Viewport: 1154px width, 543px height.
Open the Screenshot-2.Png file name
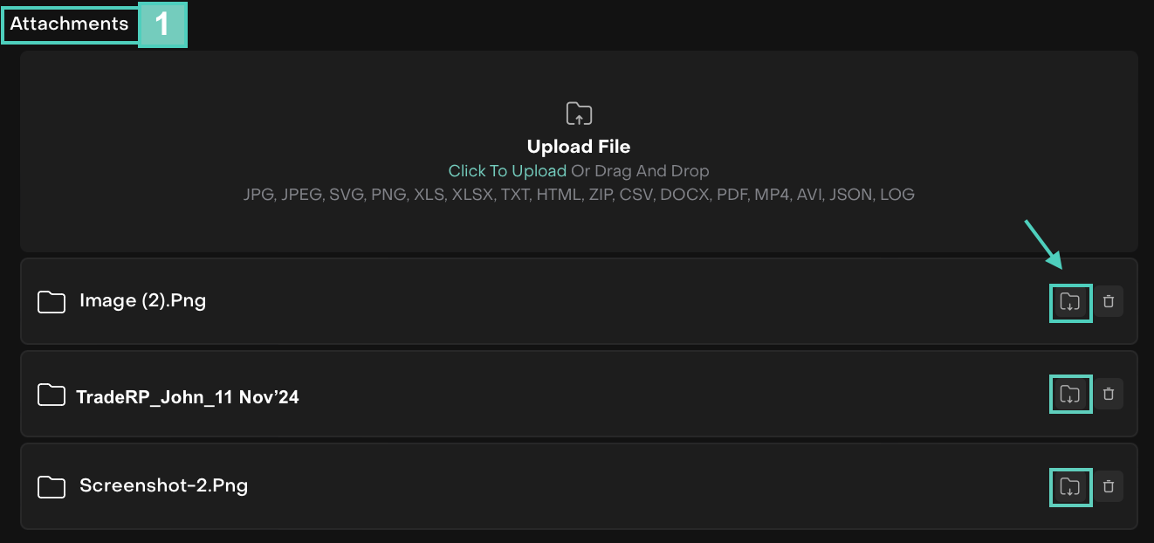(163, 486)
